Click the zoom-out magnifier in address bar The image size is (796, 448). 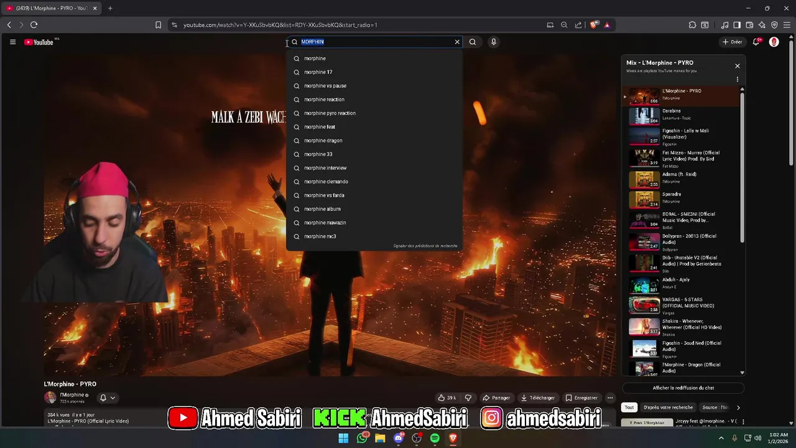pos(564,25)
